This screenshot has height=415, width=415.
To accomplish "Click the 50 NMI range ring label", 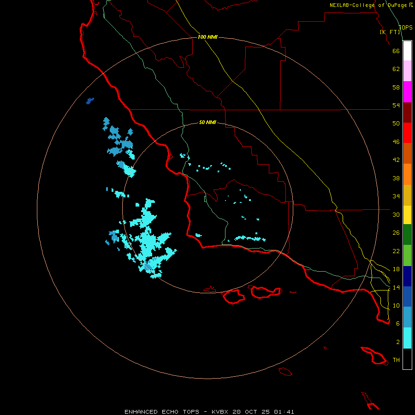I will point(207,122).
